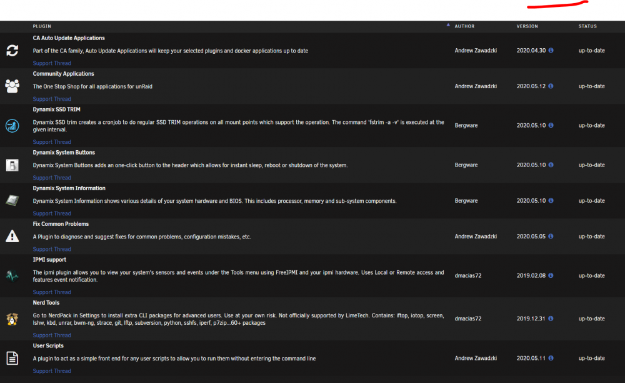
Task: Sort the list by Version column
Action: pyautogui.click(x=527, y=26)
